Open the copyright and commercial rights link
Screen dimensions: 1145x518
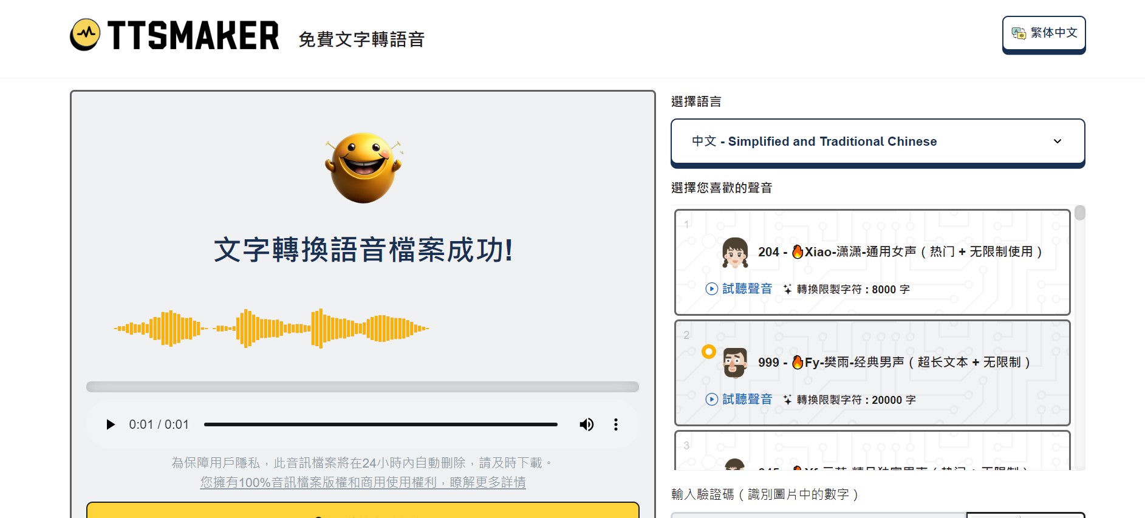tap(363, 483)
